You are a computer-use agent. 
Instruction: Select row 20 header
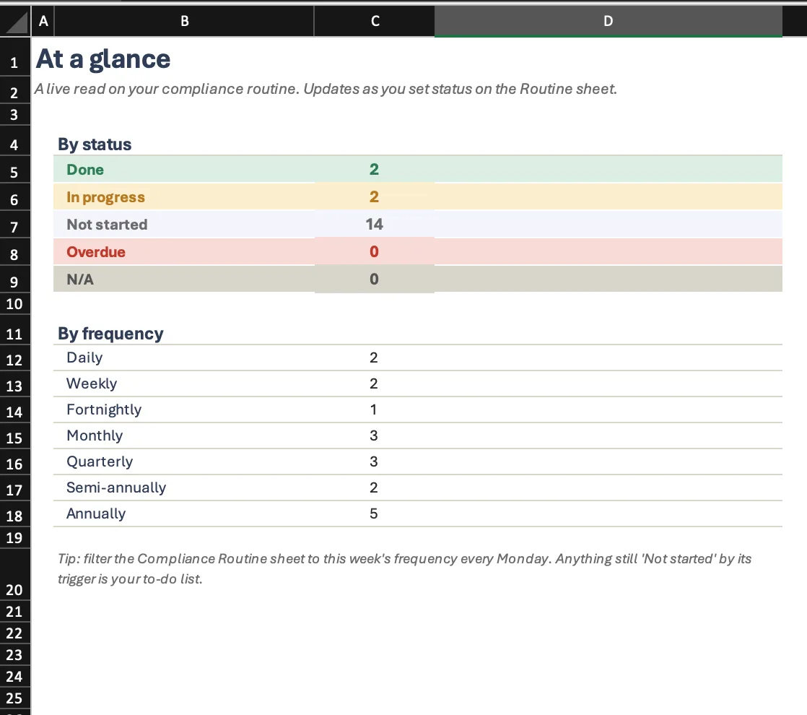[x=15, y=575]
